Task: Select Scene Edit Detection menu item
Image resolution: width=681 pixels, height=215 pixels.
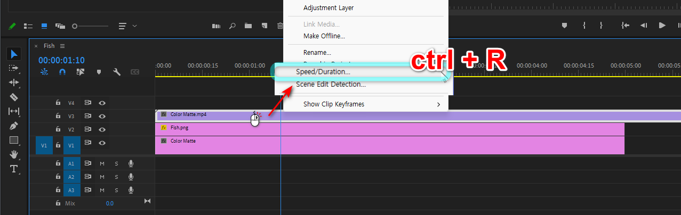Action: coord(331,84)
